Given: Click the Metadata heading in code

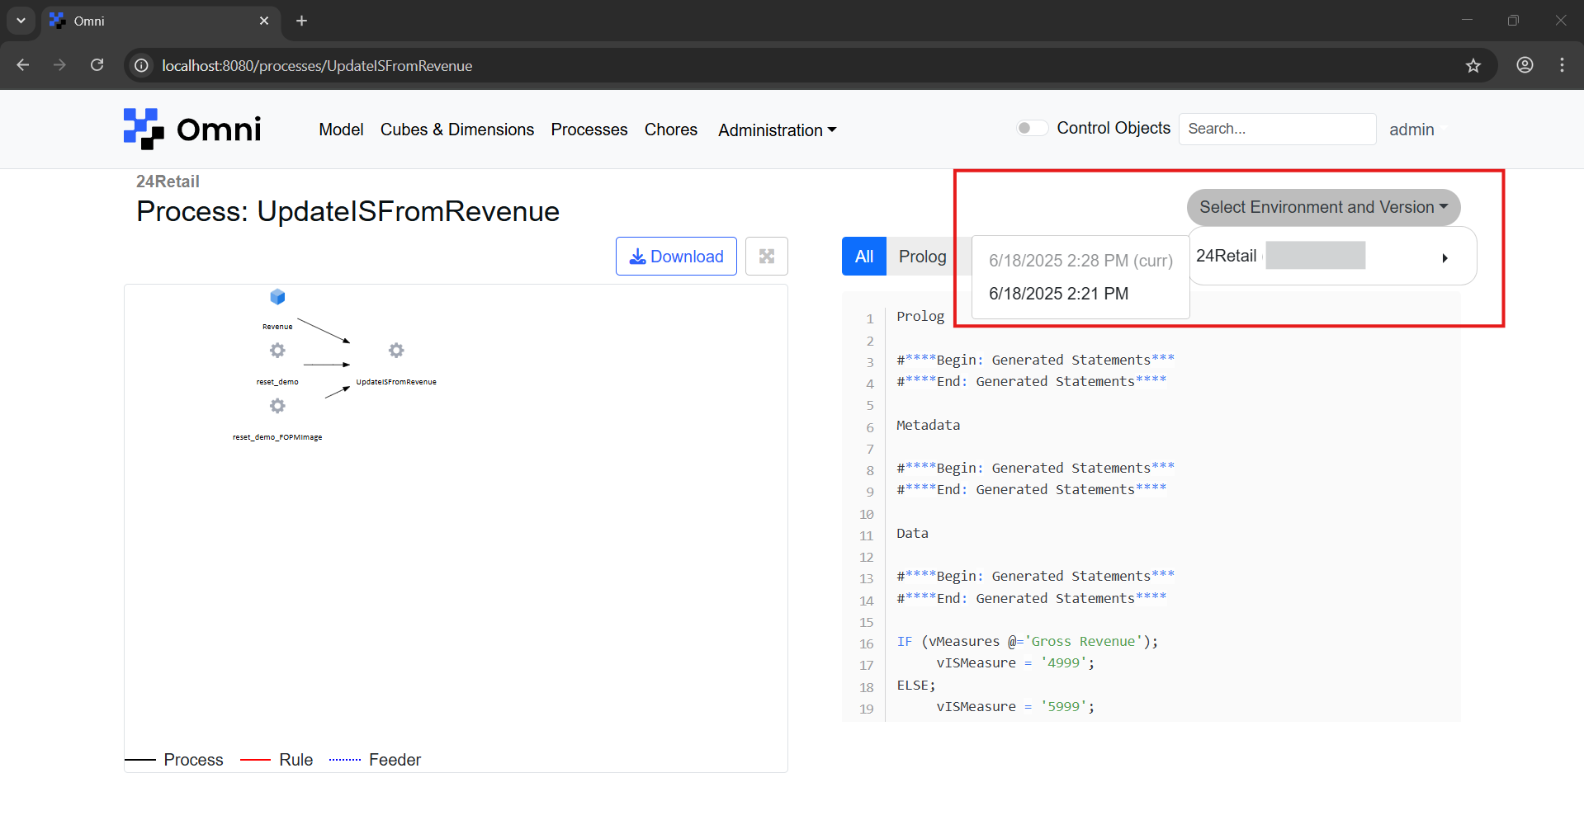Looking at the screenshot, I should 929,425.
